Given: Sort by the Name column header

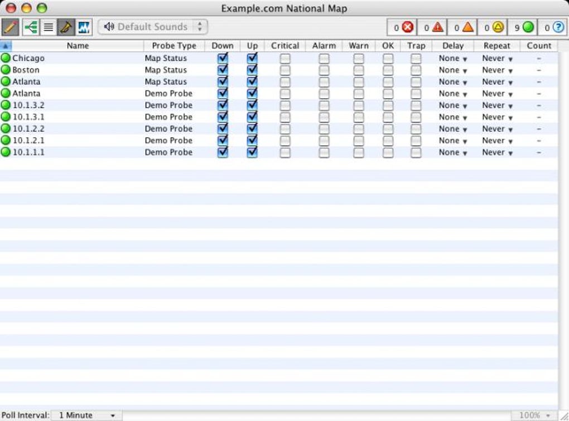Looking at the screenshot, I should coord(78,46).
